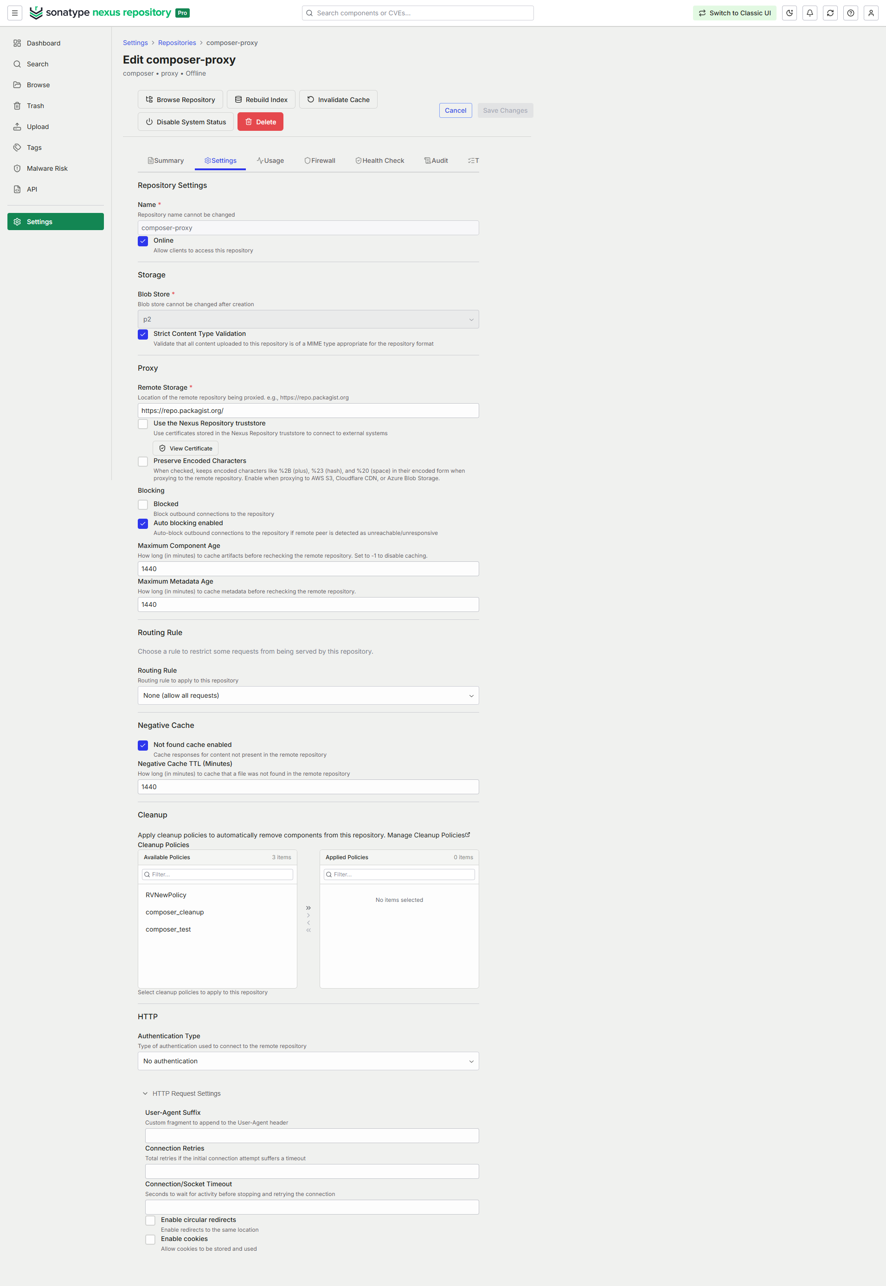Open API in the sidebar
The height and width of the screenshot is (1286, 886).
56,189
